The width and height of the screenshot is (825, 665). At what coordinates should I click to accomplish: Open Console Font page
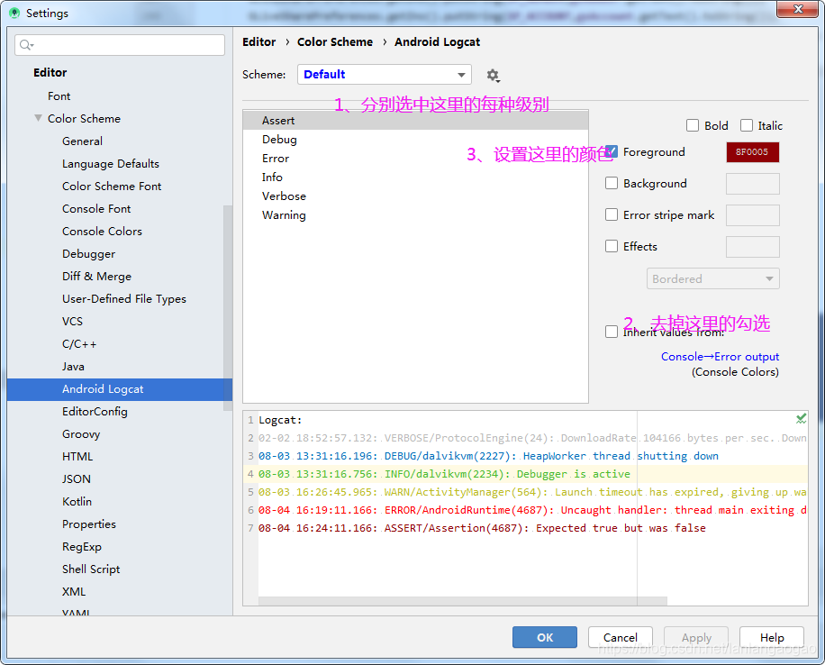96,209
